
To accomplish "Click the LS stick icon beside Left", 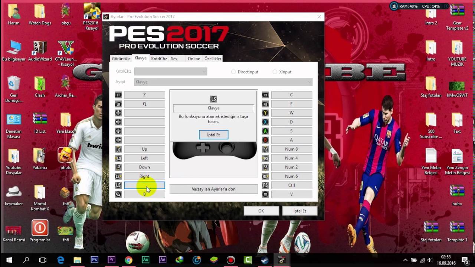I will point(118,158).
